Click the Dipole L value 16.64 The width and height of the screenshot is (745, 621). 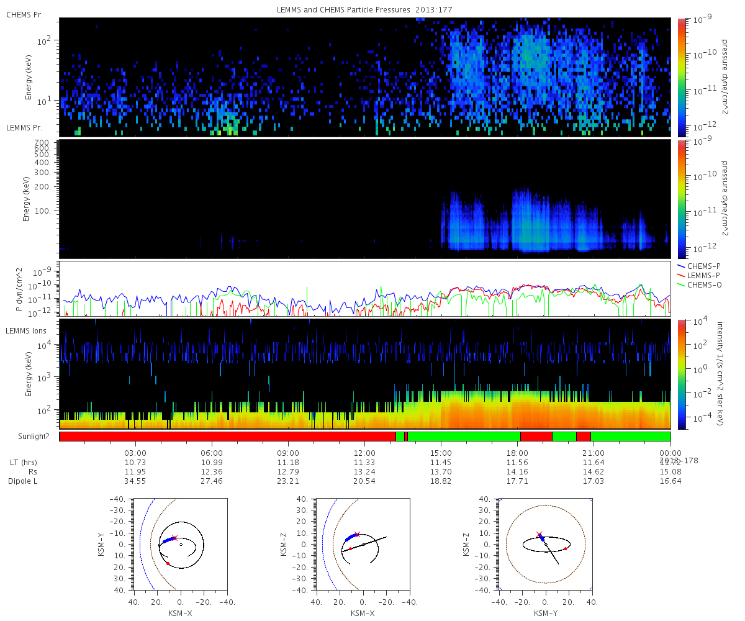point(670,481)
